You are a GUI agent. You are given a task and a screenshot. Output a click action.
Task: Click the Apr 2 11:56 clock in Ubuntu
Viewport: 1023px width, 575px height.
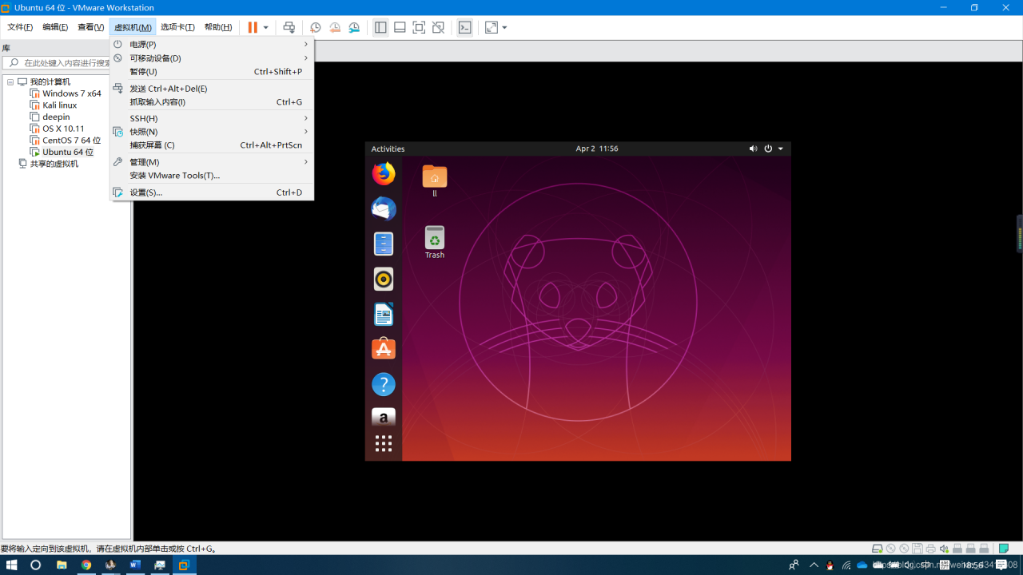click(x=597, y=149)
